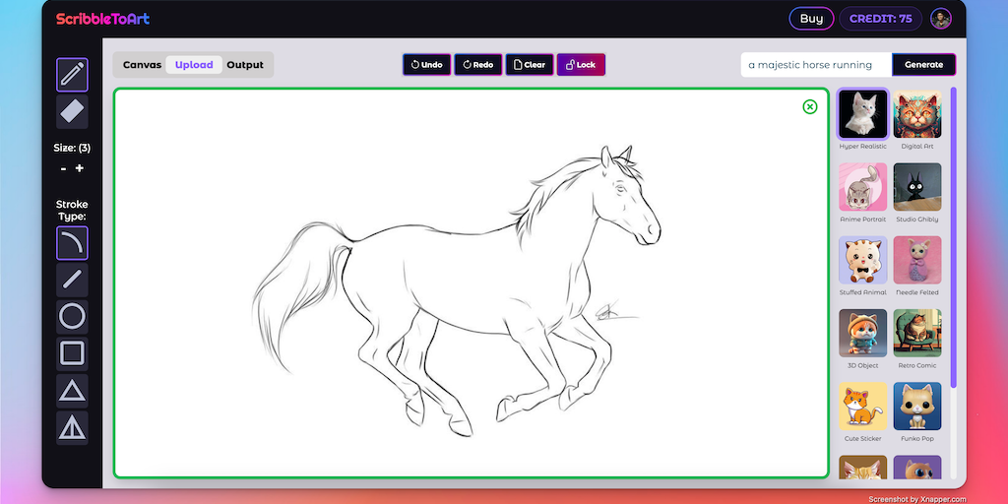Select the Retro Comic style thumbnail

pyautogui.click(x=917, y=333)
